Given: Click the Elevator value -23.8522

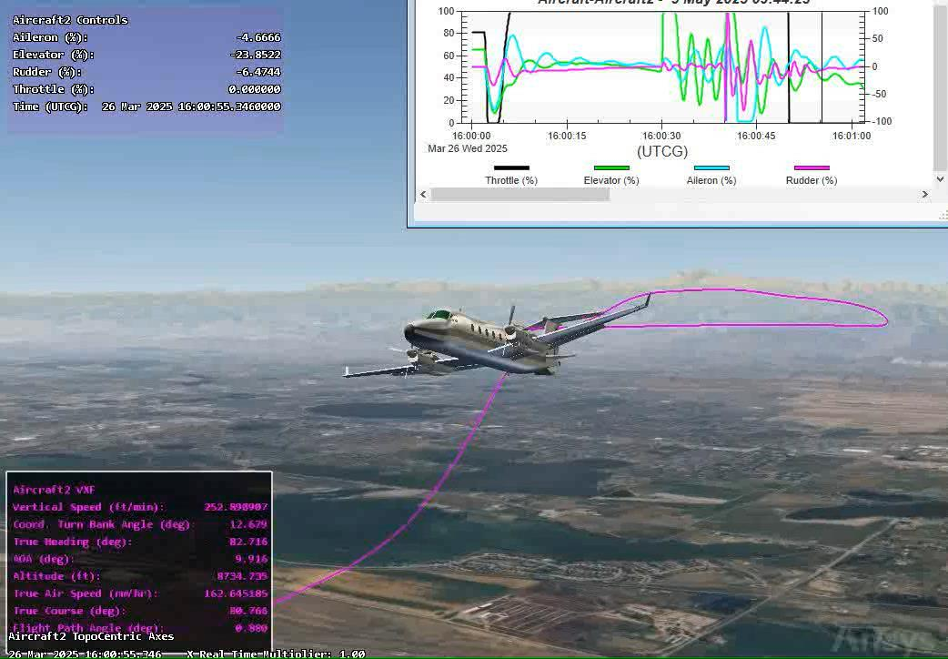Looking at the screenshot, I should tap(255, 55).
